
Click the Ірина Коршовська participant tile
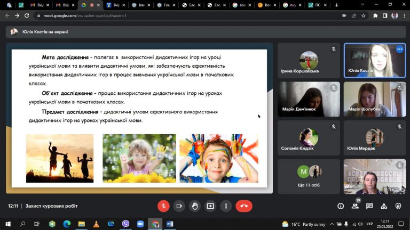pos(309,61)
